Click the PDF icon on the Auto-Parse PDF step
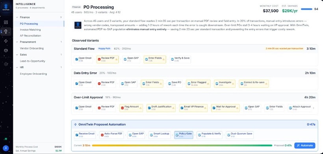The width and height of the screenshot is (323, 154). pos(102,135)
